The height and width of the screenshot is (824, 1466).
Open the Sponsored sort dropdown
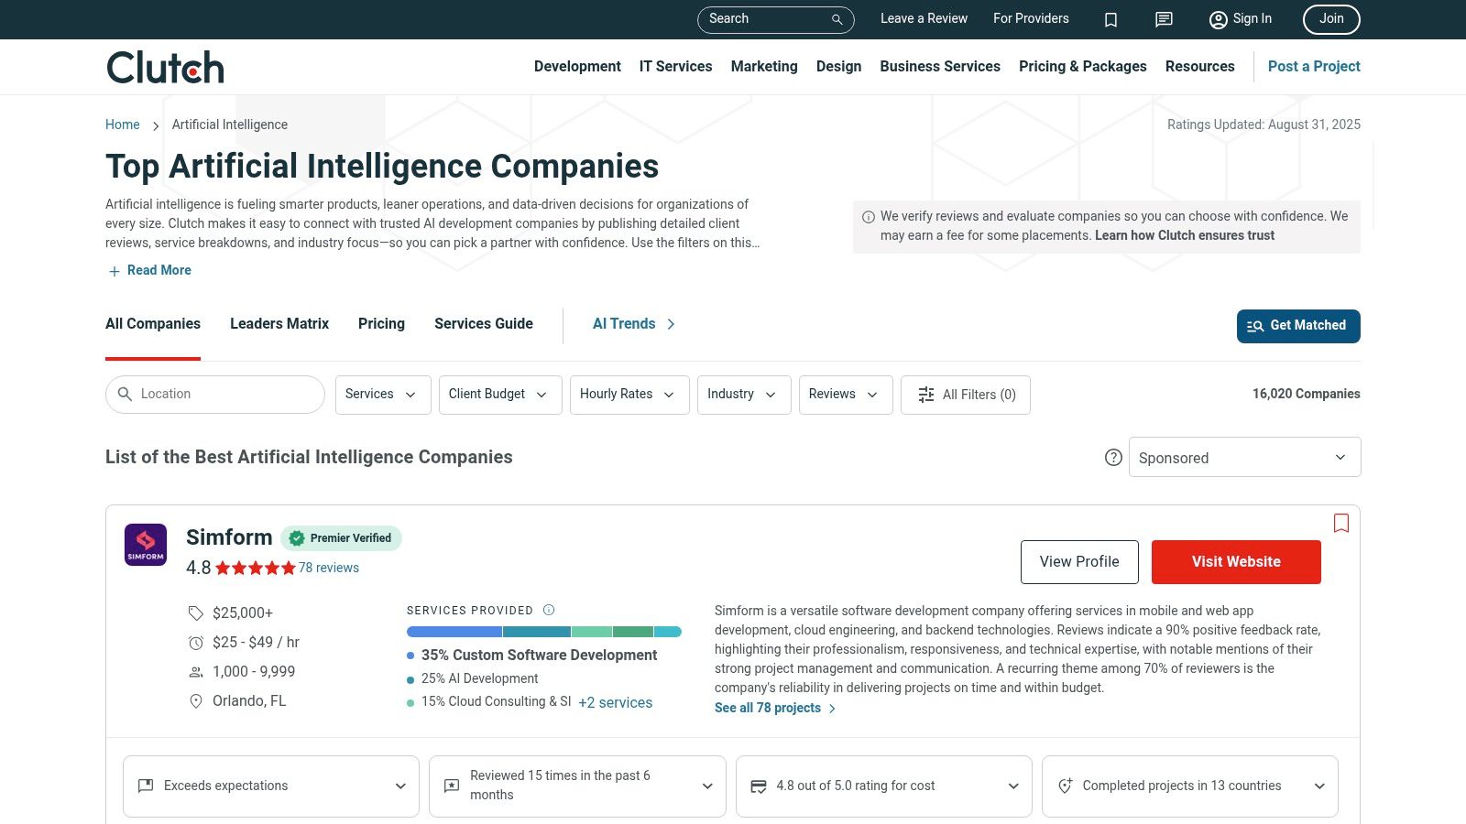[1244, 458]
